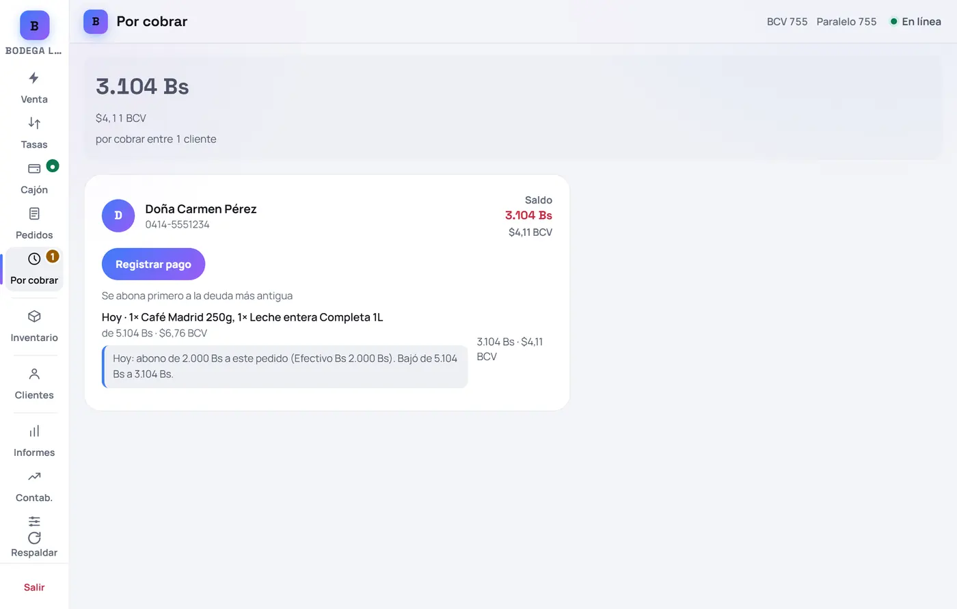
Task: Open the Venta lightning bolt icon
Action: coord(34,78)
